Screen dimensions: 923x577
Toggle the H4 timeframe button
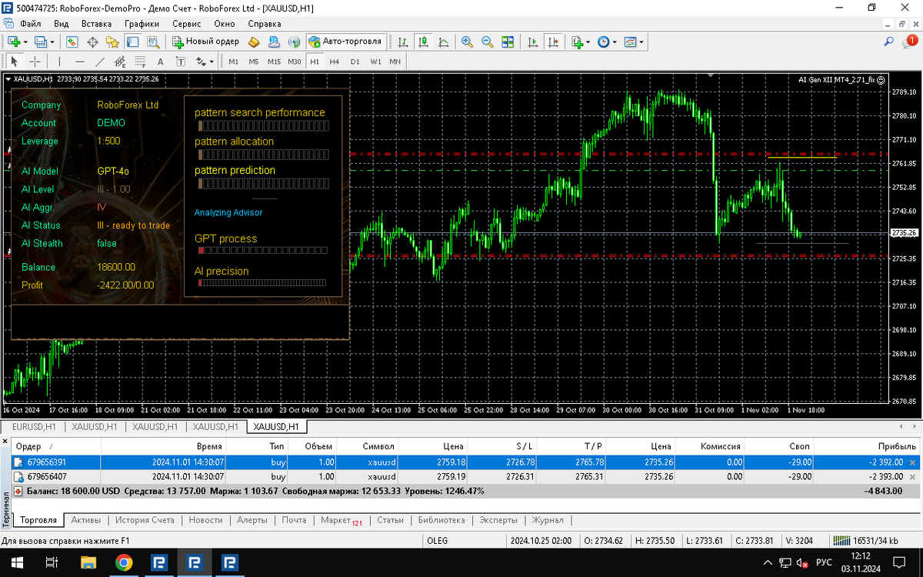335,62
